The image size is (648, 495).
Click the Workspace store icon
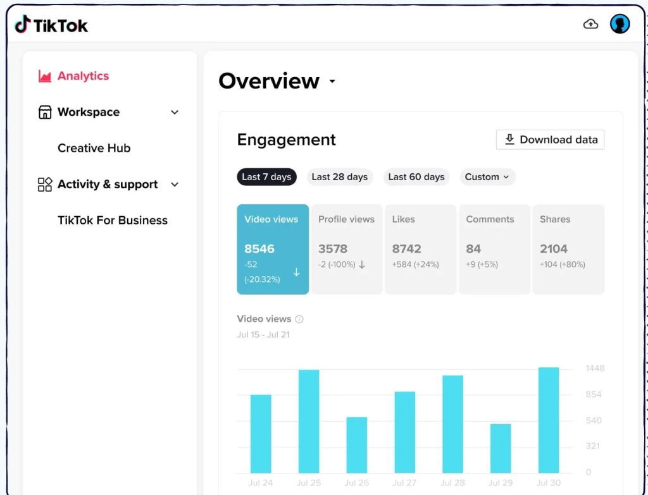[x=45, y=112]
